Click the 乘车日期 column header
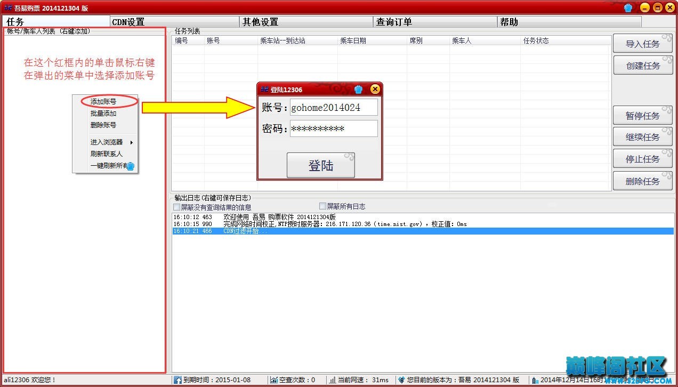This screenshot has height=387, width=678. click(372, 41)
